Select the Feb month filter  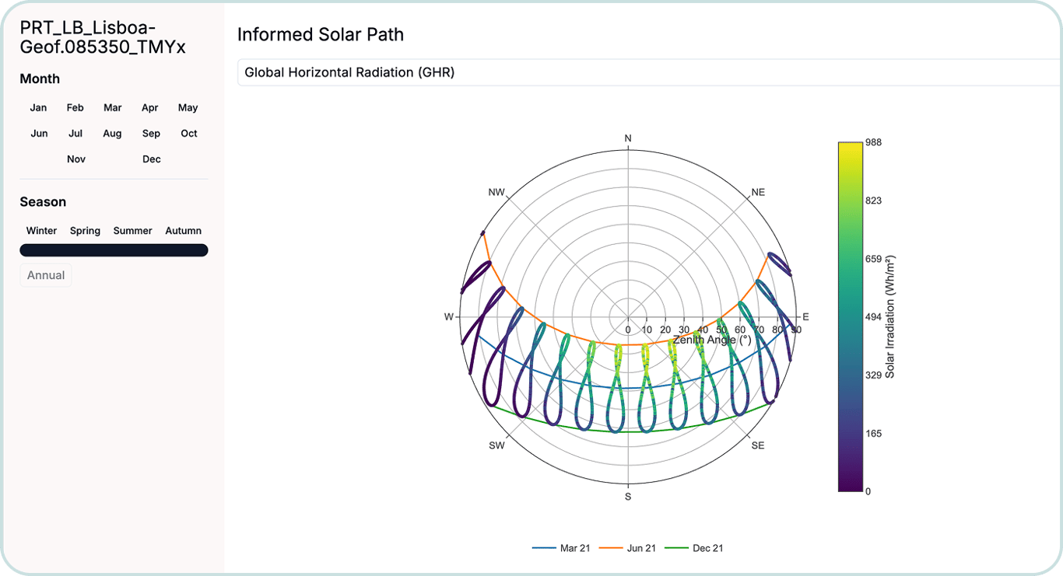click(75, 107)
